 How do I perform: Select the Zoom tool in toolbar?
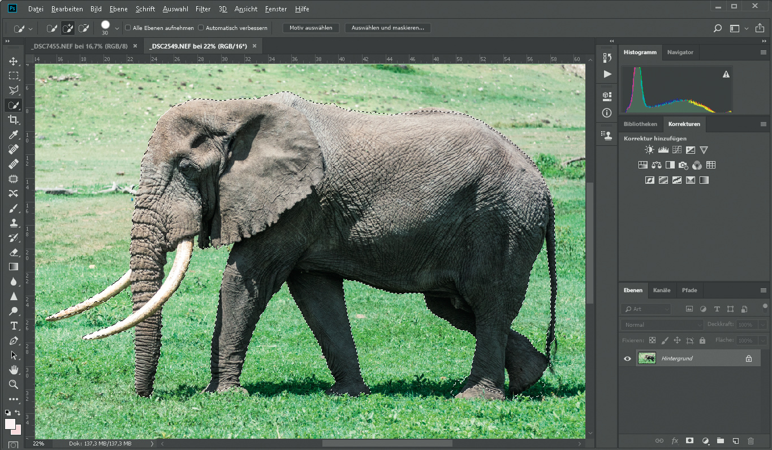tap(14, 384)
